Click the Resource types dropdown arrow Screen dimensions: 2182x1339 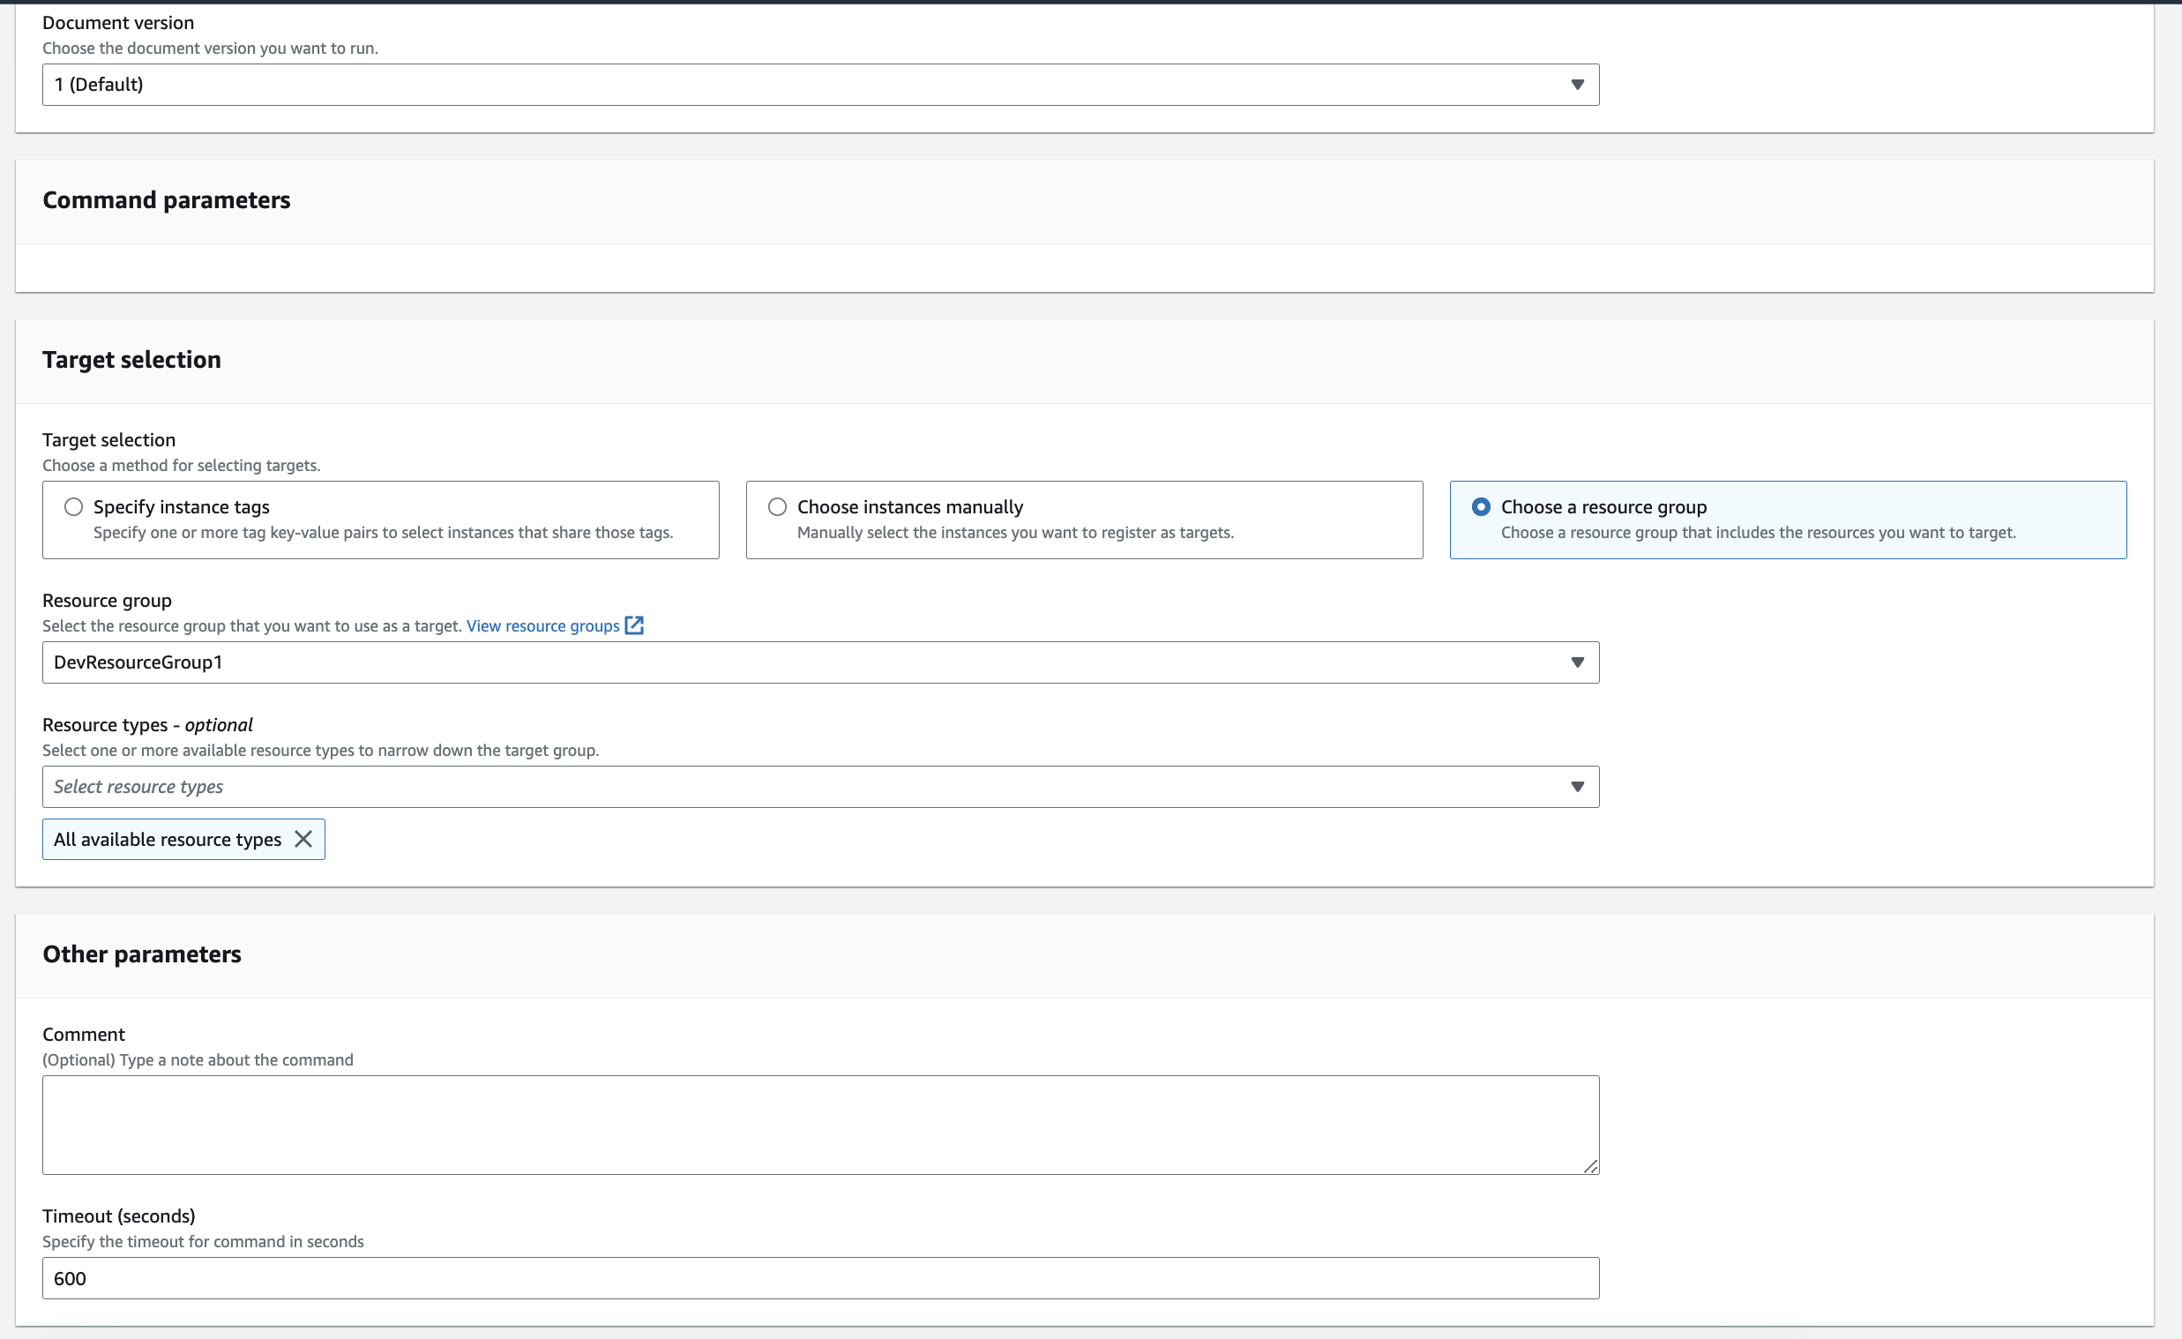point(1576,787)
